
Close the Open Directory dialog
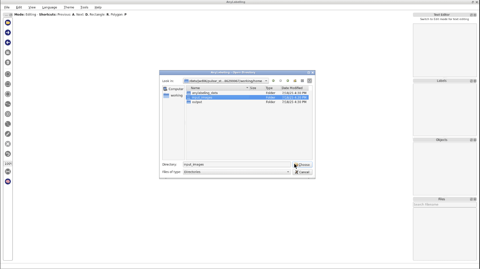(x=313, y=73)
